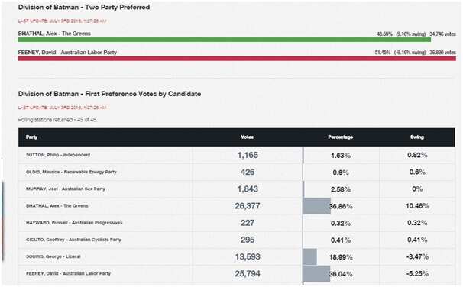This screenshot has height=287, width=463.
Task: Click SUTTON, Philip - Independent row
Action: 237,155
